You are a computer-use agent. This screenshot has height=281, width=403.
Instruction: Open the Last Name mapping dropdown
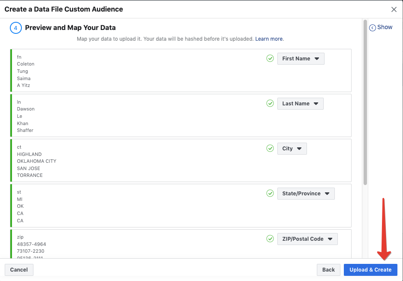click(301, 104)
